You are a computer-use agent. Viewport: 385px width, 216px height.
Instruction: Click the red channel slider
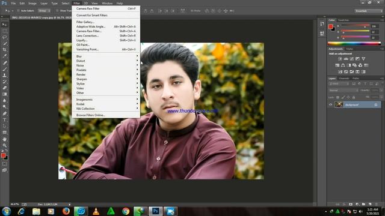(355, 25)
